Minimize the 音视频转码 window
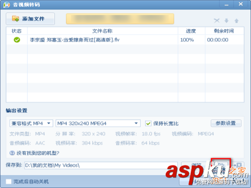251x188 pixels. click(226, 5)
